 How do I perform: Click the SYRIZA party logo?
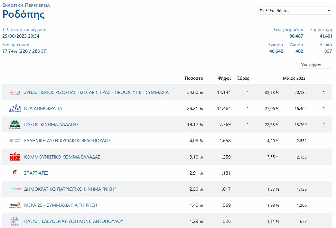15,92
